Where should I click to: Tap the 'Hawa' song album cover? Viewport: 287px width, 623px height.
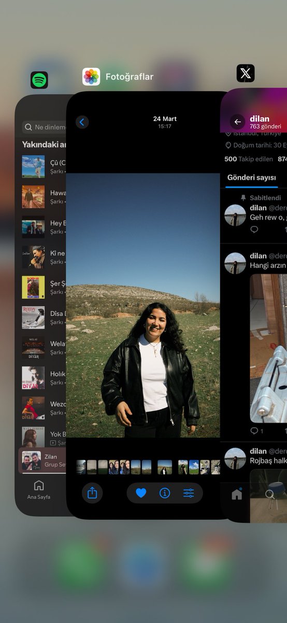pos(33,197)
